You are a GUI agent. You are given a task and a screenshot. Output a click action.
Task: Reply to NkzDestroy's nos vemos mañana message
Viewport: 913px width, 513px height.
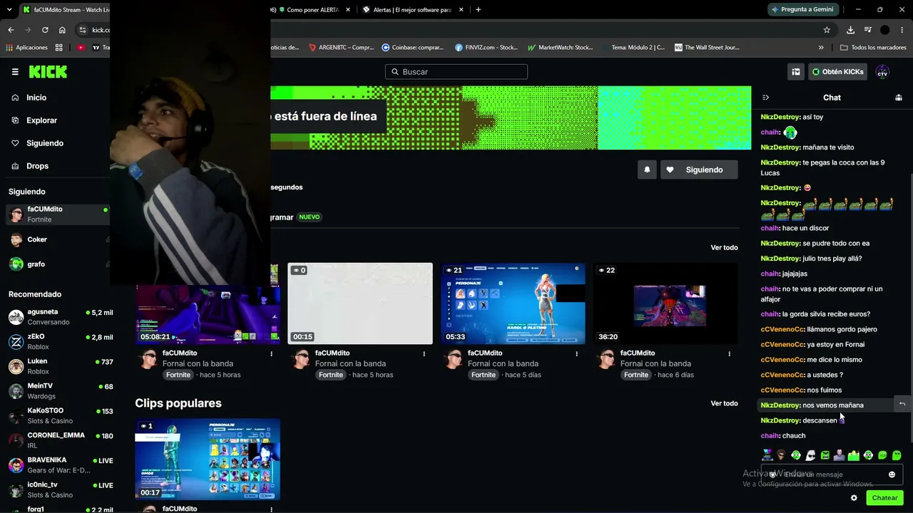[x=902, y=404]
